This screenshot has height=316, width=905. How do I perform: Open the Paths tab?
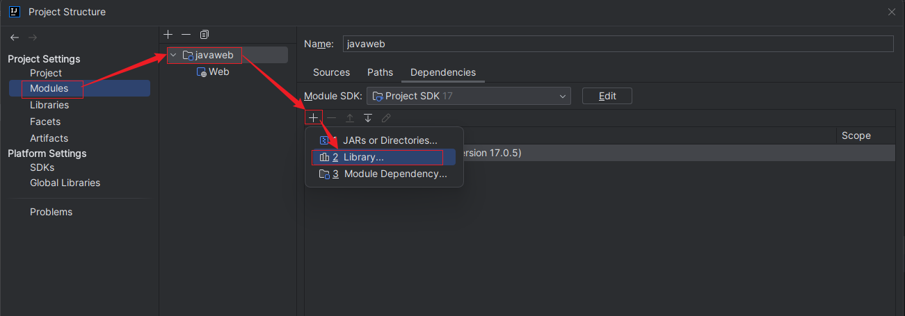click(380, 72)
